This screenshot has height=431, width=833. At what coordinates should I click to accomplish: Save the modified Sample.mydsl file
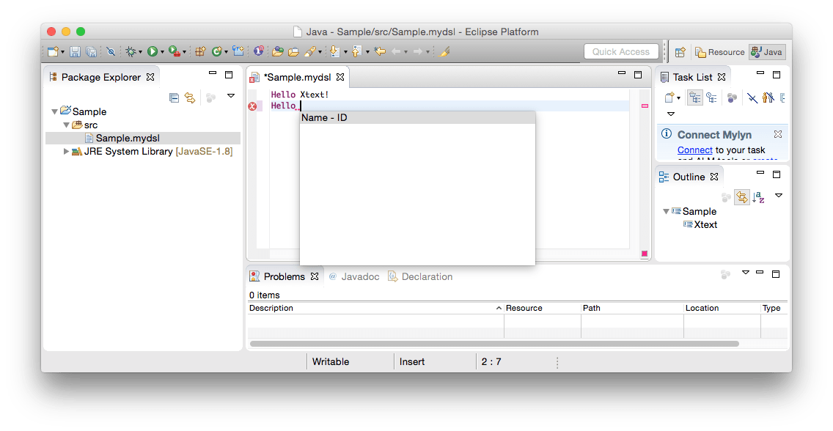(x=76, y=51)
